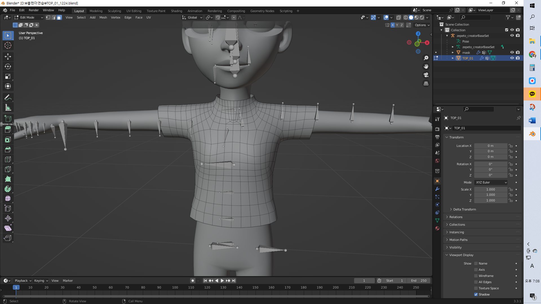Expand the Delta Transform panel
The height and width of the screenshot is (304, 541).
(464, 209)
